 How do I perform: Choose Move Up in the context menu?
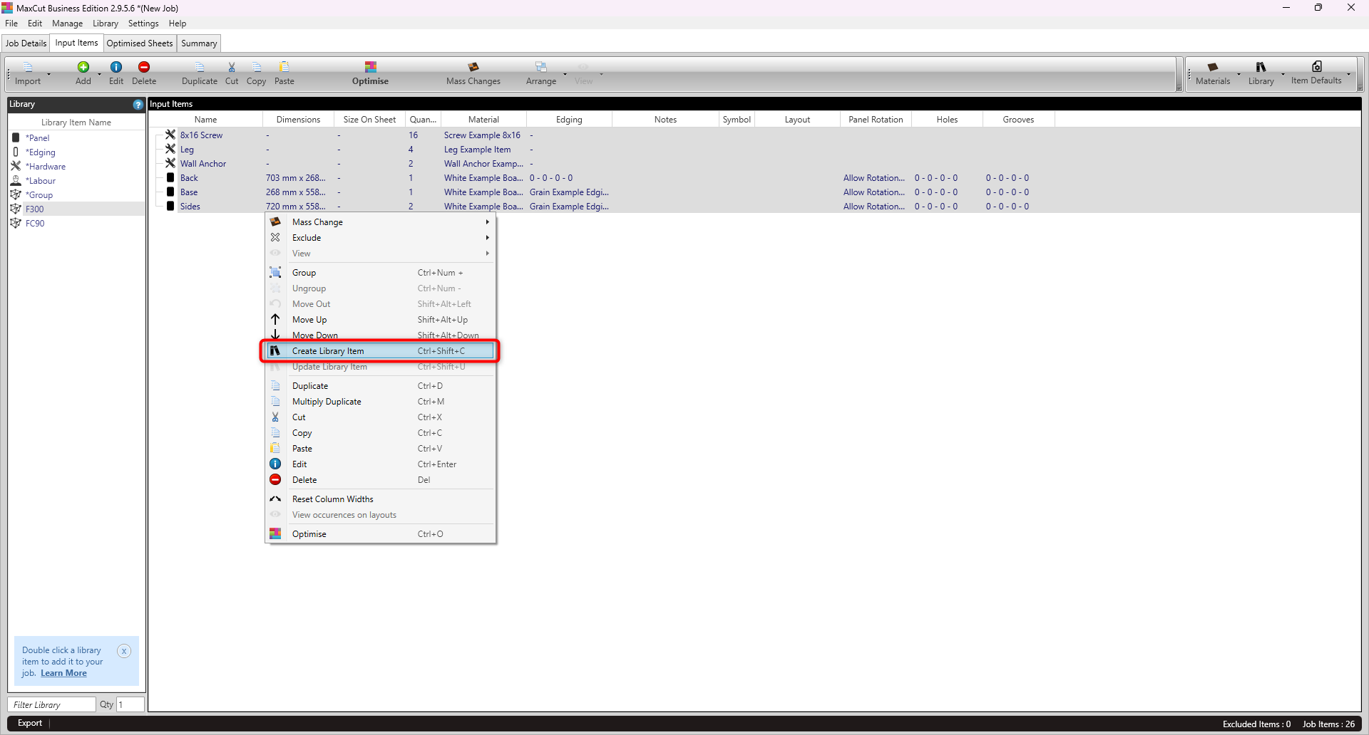click(x=381, y=320)
